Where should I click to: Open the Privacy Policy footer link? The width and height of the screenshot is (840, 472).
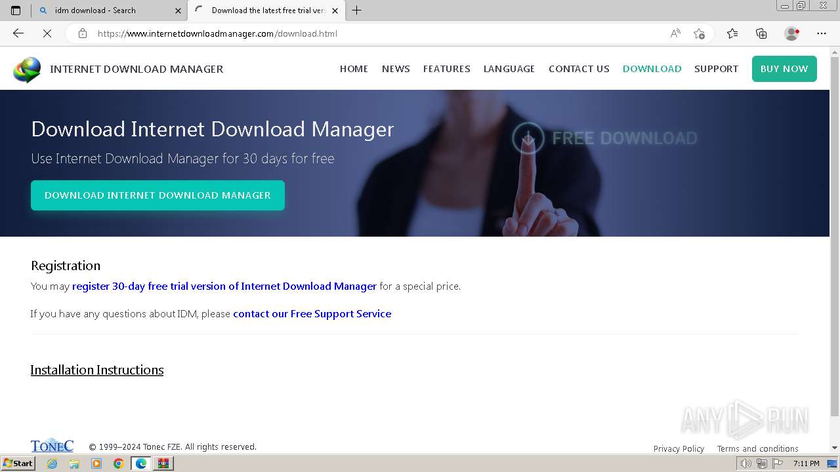point(679,449)
